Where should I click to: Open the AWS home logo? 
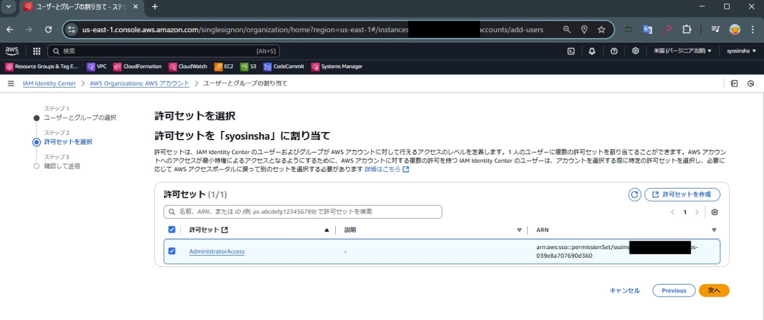pyautogui.click(x=11, y=51)
